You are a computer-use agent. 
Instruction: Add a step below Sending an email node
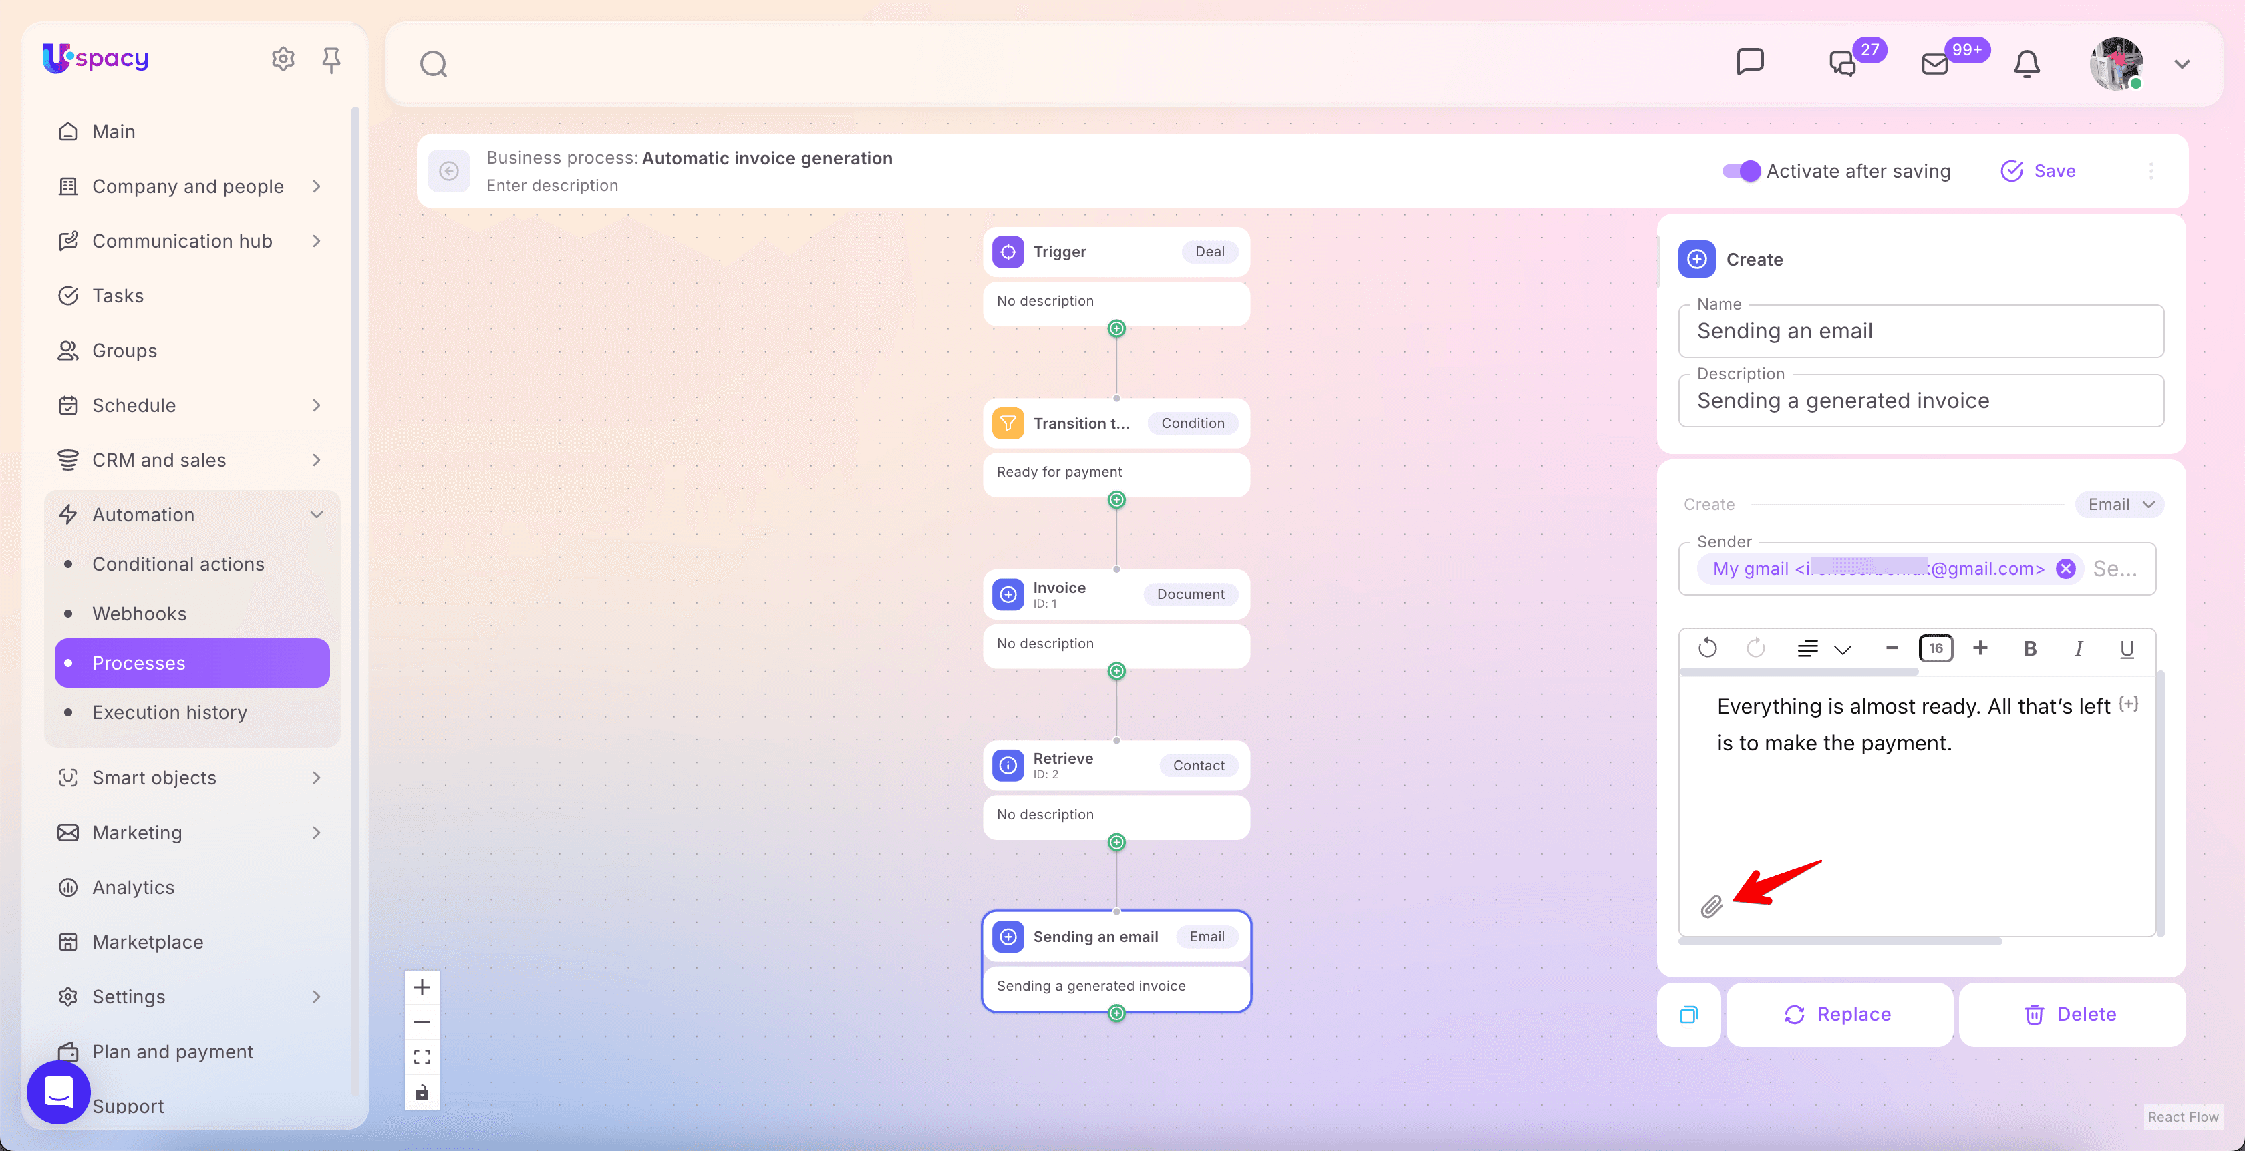1116,1013
